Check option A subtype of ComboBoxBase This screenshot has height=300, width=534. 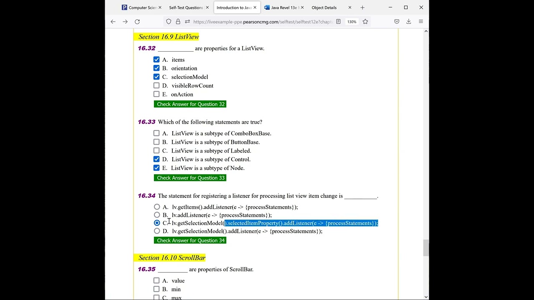(156, 133)
